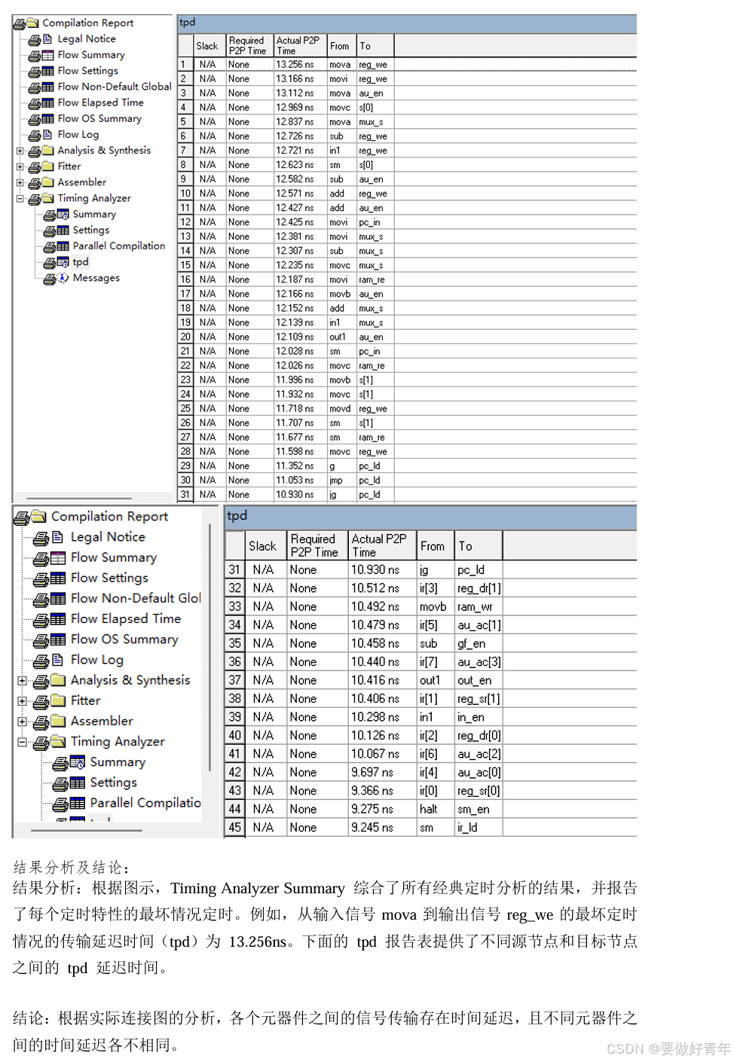734x1062 pixels.
Task: Click the From column header in upper table
Action: (x=341, y=46)
